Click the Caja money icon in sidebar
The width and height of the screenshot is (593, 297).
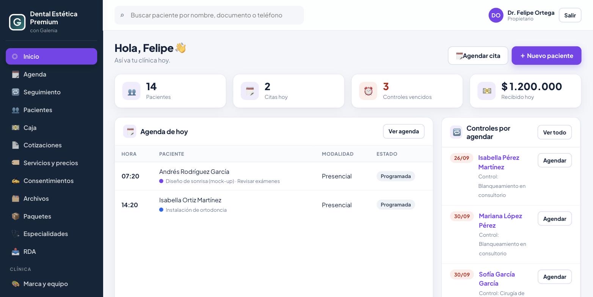[x=15, y=128]
